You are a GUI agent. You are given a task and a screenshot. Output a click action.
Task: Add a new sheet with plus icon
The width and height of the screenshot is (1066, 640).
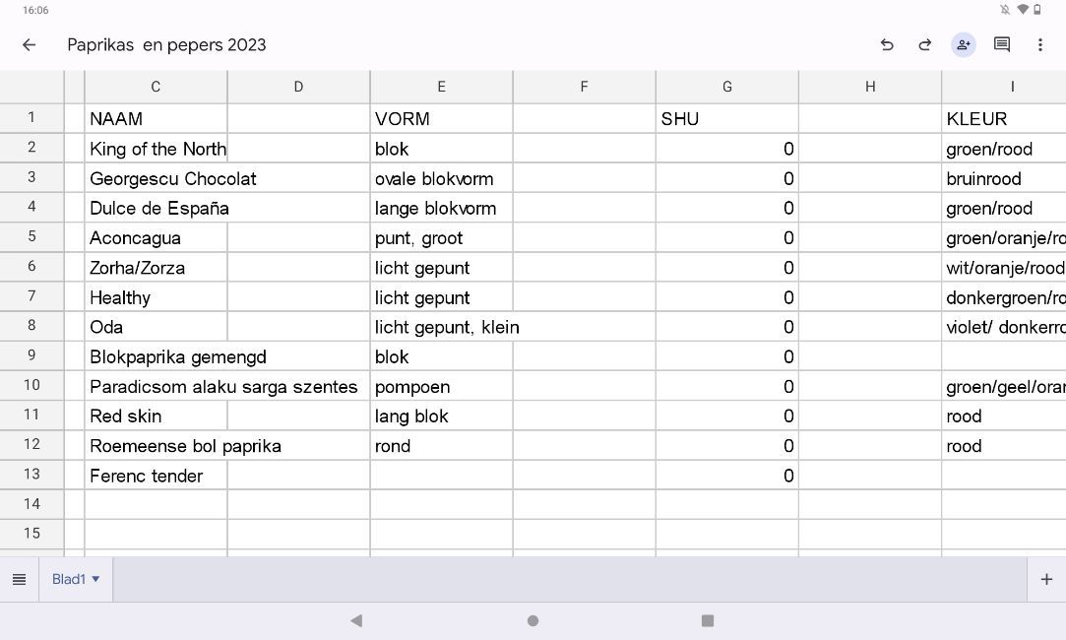tap(1046, 579)
